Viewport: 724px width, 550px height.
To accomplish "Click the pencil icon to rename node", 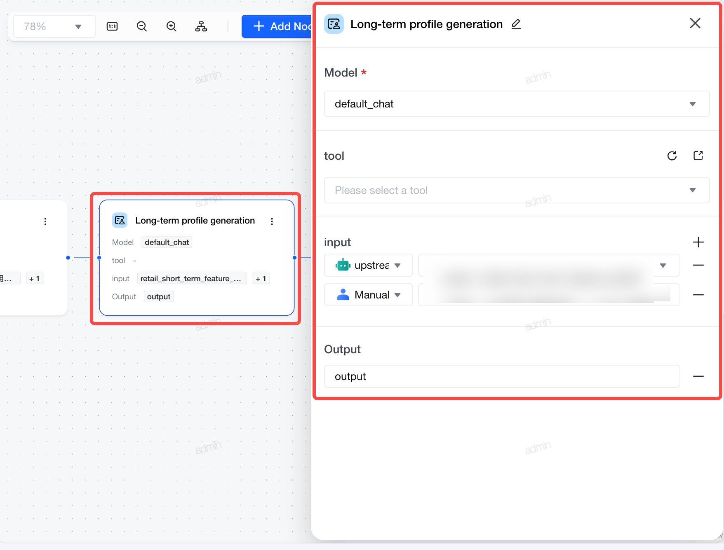I will coord(516,24).
